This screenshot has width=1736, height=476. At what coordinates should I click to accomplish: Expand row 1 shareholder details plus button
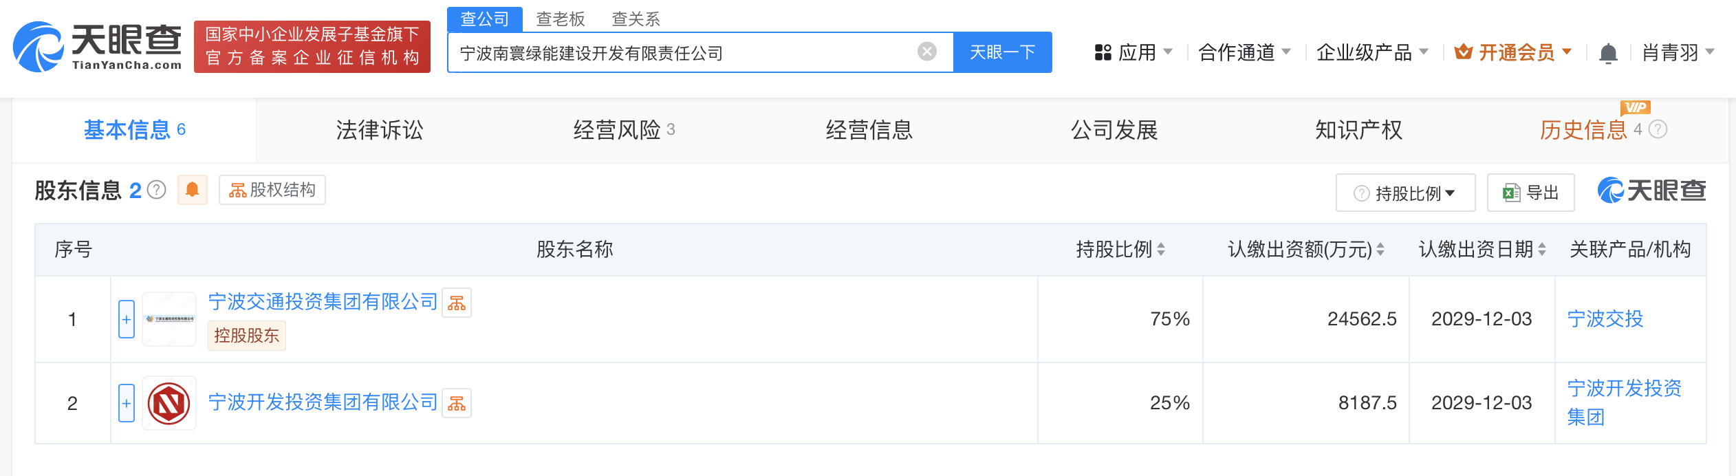127,319
